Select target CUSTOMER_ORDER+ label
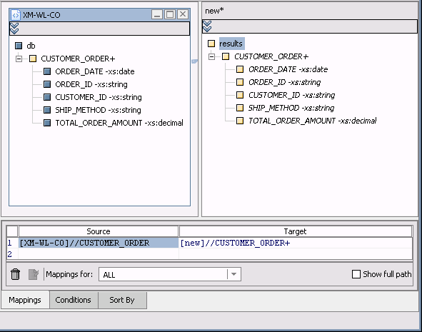422x332 pixels. pos(271,56)
